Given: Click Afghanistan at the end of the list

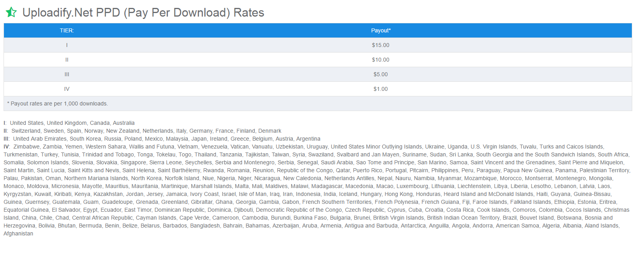Looking at the screenshot, I should [x=18, y=233].
